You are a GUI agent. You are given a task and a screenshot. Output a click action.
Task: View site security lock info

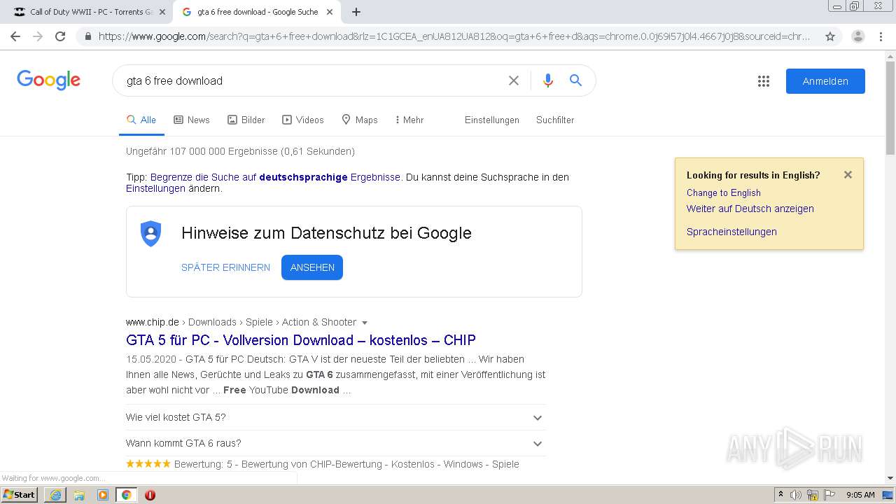click(x=88, y=36)
